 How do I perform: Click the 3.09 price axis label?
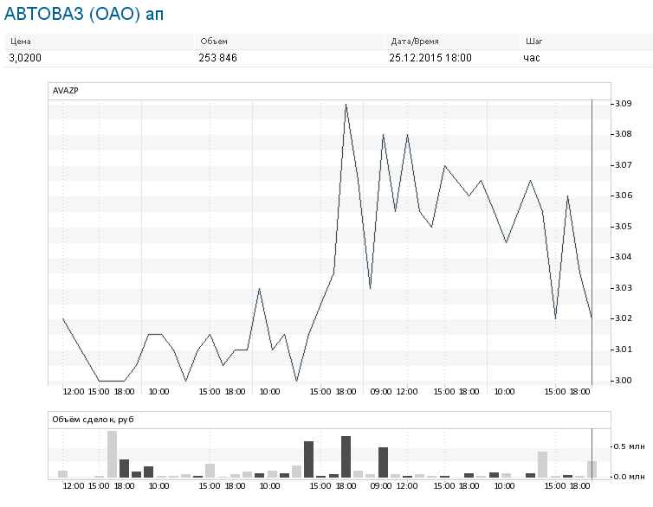(624, 104)
